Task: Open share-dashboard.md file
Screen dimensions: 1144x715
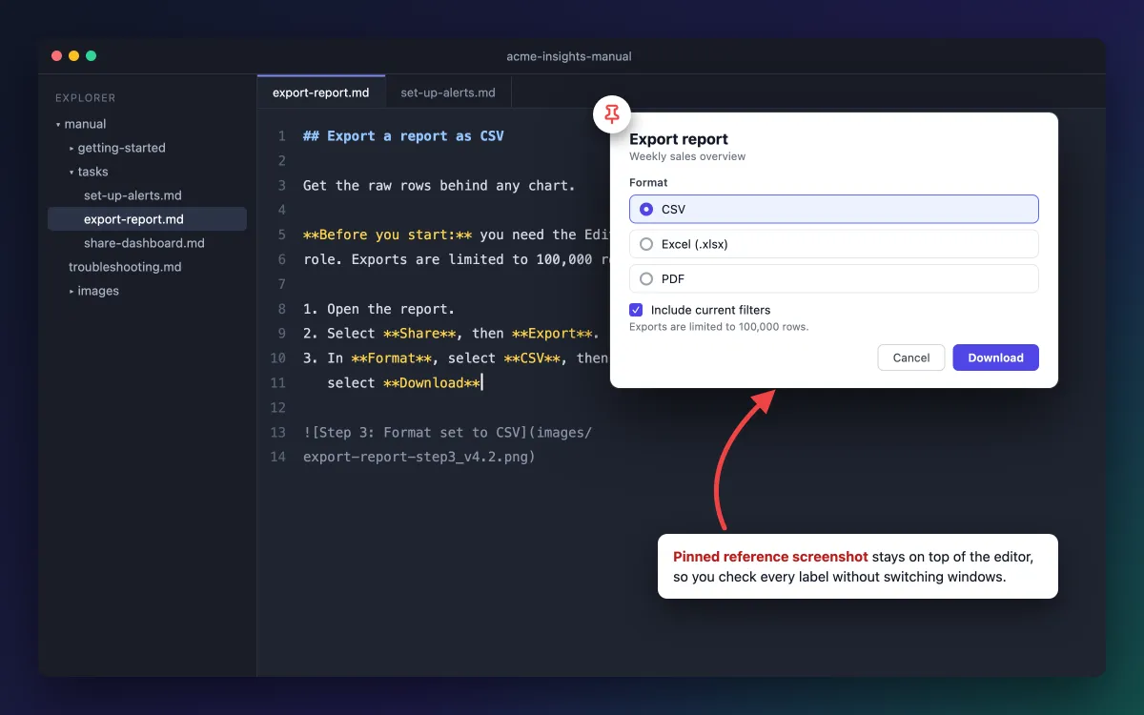Action: pyautogui.click(x=144, y=243)
